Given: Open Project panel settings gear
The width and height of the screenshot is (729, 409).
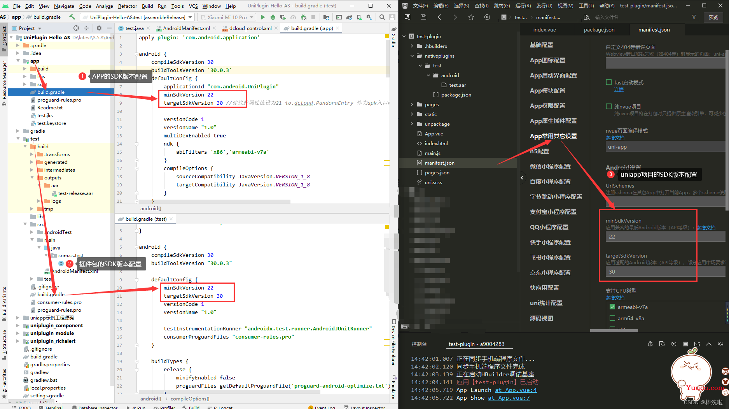Looking at the screenshot, I should coord(99,28).
